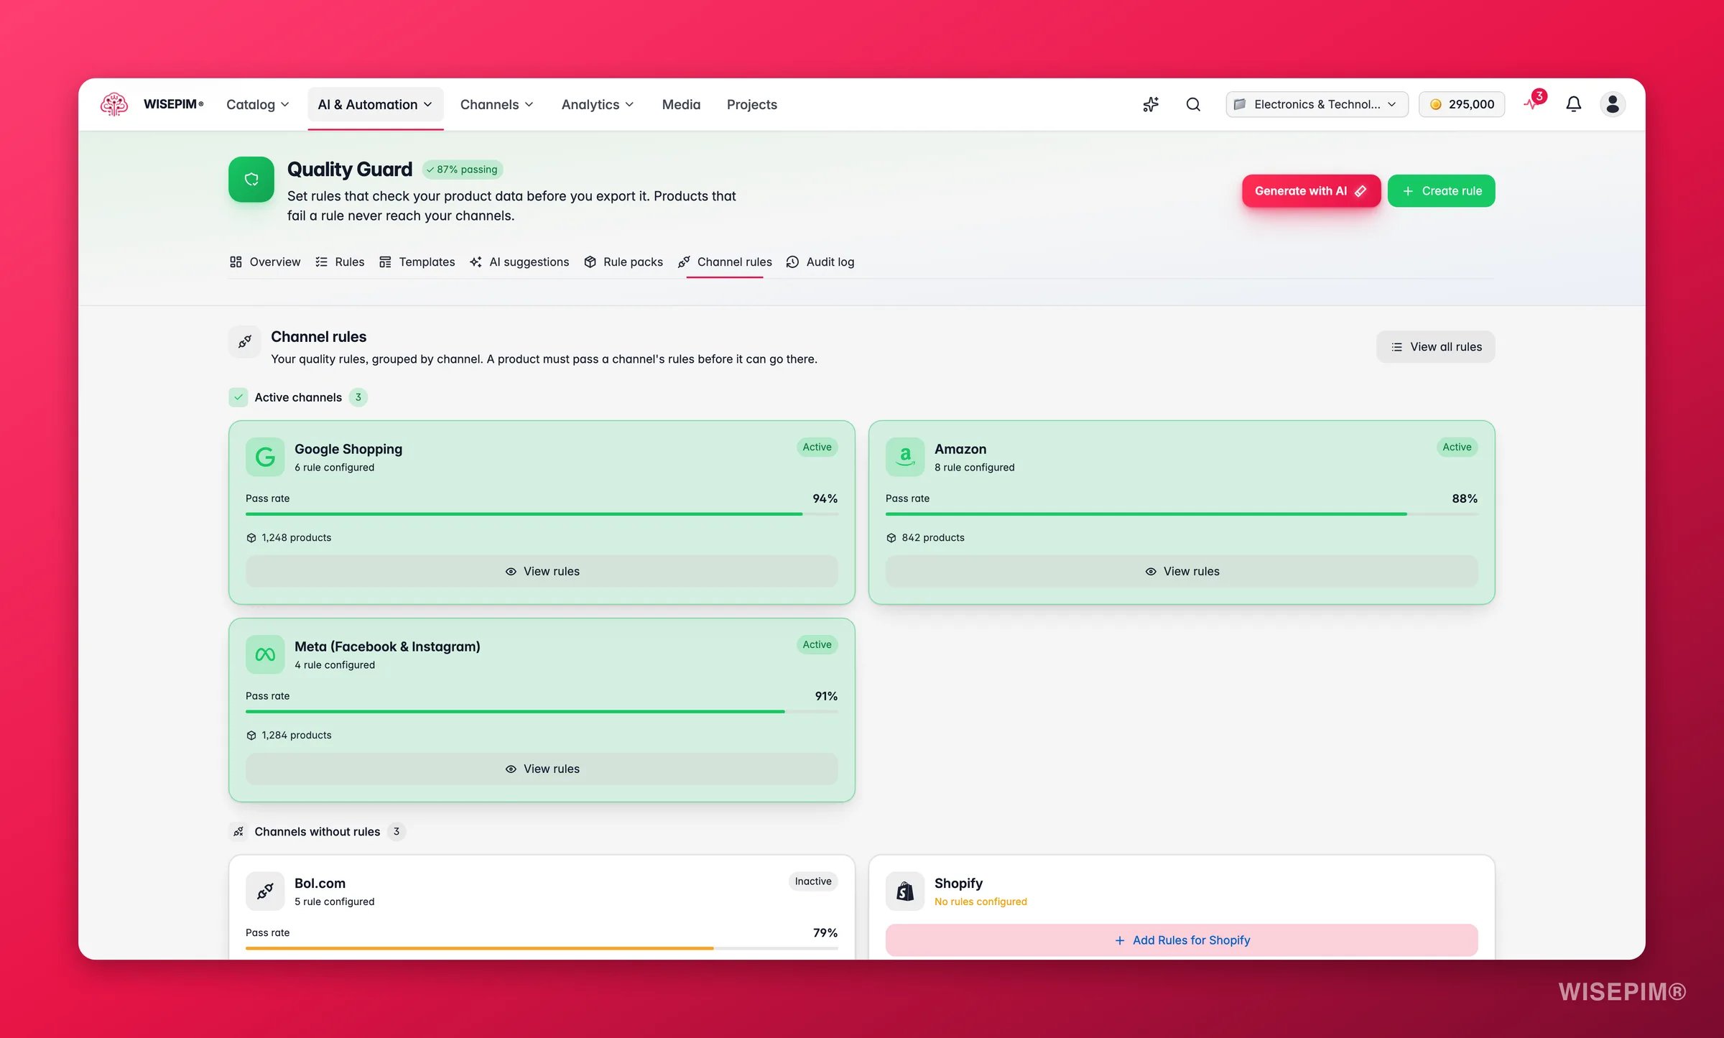
Task: Click the 88% pass rate value
Action: pyautogui.click(x=1465, y=499)
